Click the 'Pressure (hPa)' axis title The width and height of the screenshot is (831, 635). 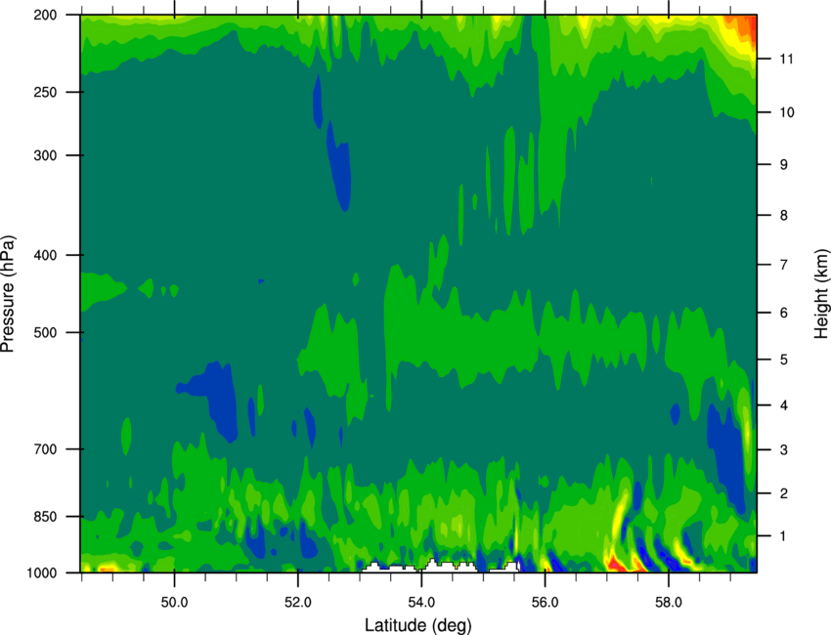[8, 294]
